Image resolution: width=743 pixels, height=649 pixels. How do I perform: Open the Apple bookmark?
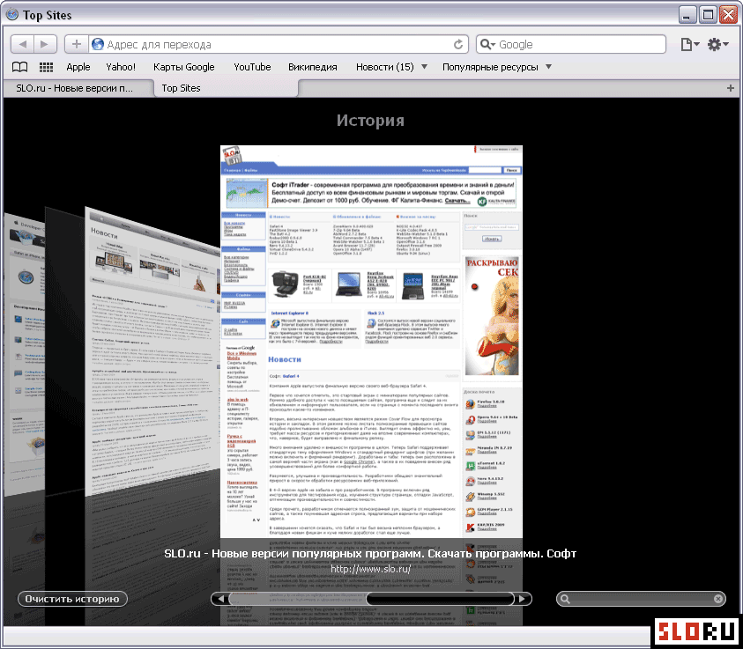click(78, 67)
